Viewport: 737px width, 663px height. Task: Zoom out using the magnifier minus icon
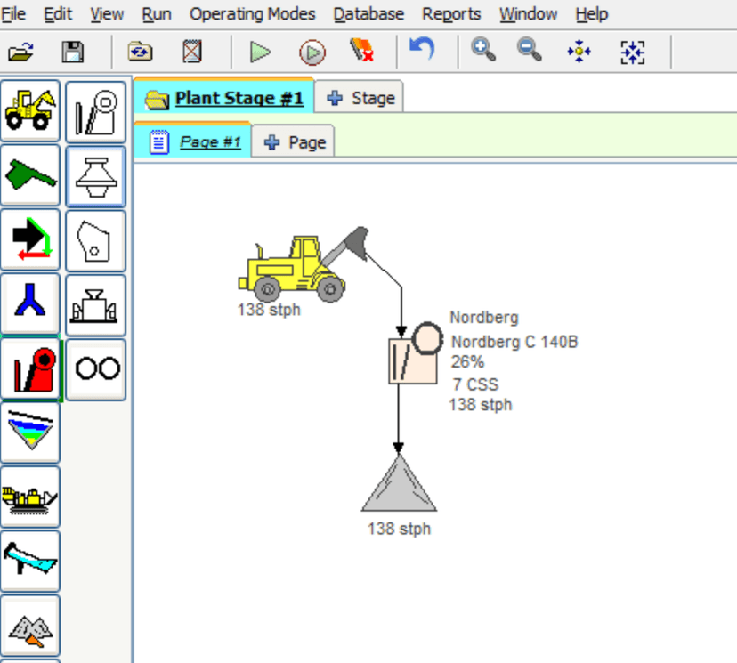point(530,51)
